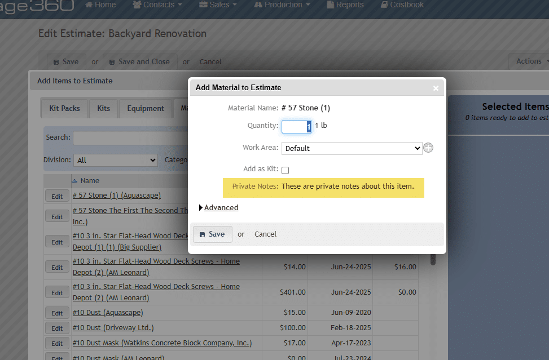Switch to the Equipment tab

pyautogui.click(x=146, y=109)
